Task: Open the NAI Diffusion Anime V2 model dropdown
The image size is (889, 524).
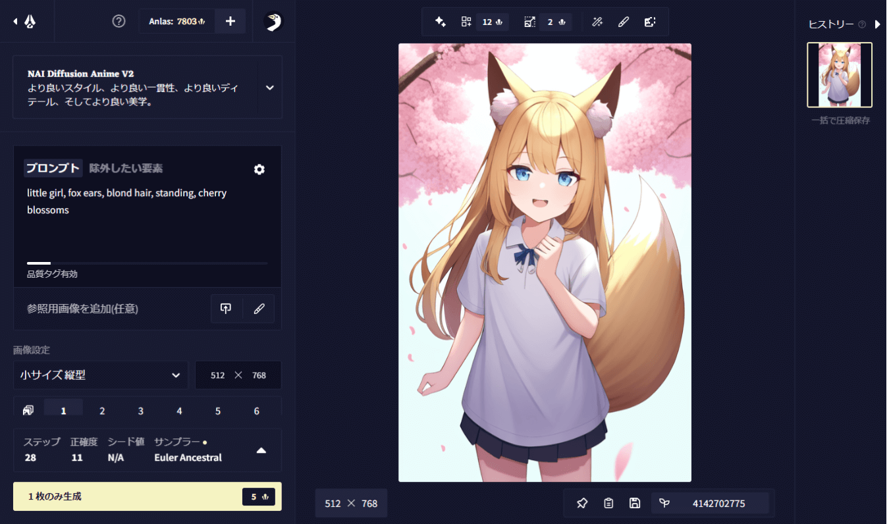Action: (269, 88)
